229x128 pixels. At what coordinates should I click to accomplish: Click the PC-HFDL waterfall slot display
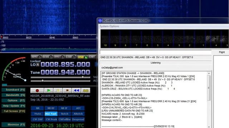[165, 39]
